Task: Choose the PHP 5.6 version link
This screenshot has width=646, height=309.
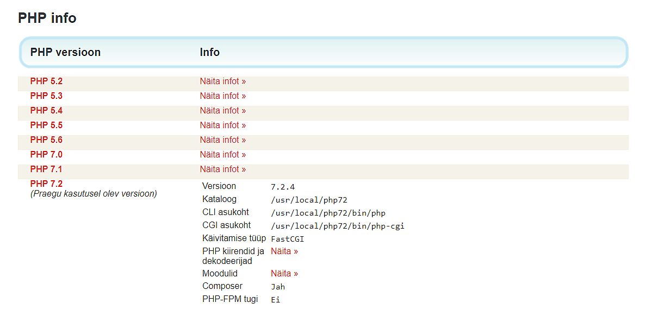Action: (x=46, y=140)
